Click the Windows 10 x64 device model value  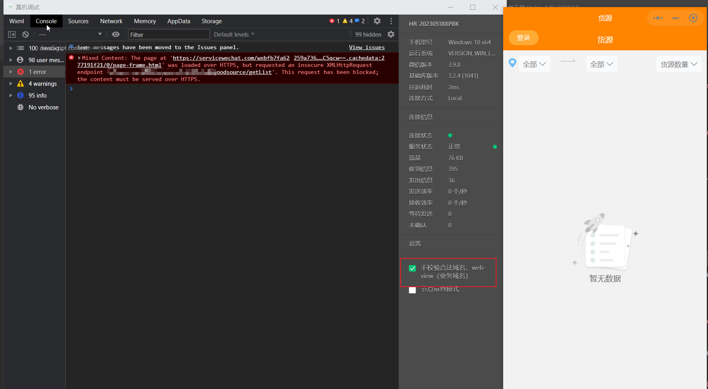tap(469, 42)
